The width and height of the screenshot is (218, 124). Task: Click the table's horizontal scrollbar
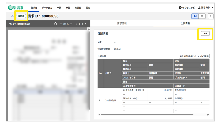tap(147, 114)
